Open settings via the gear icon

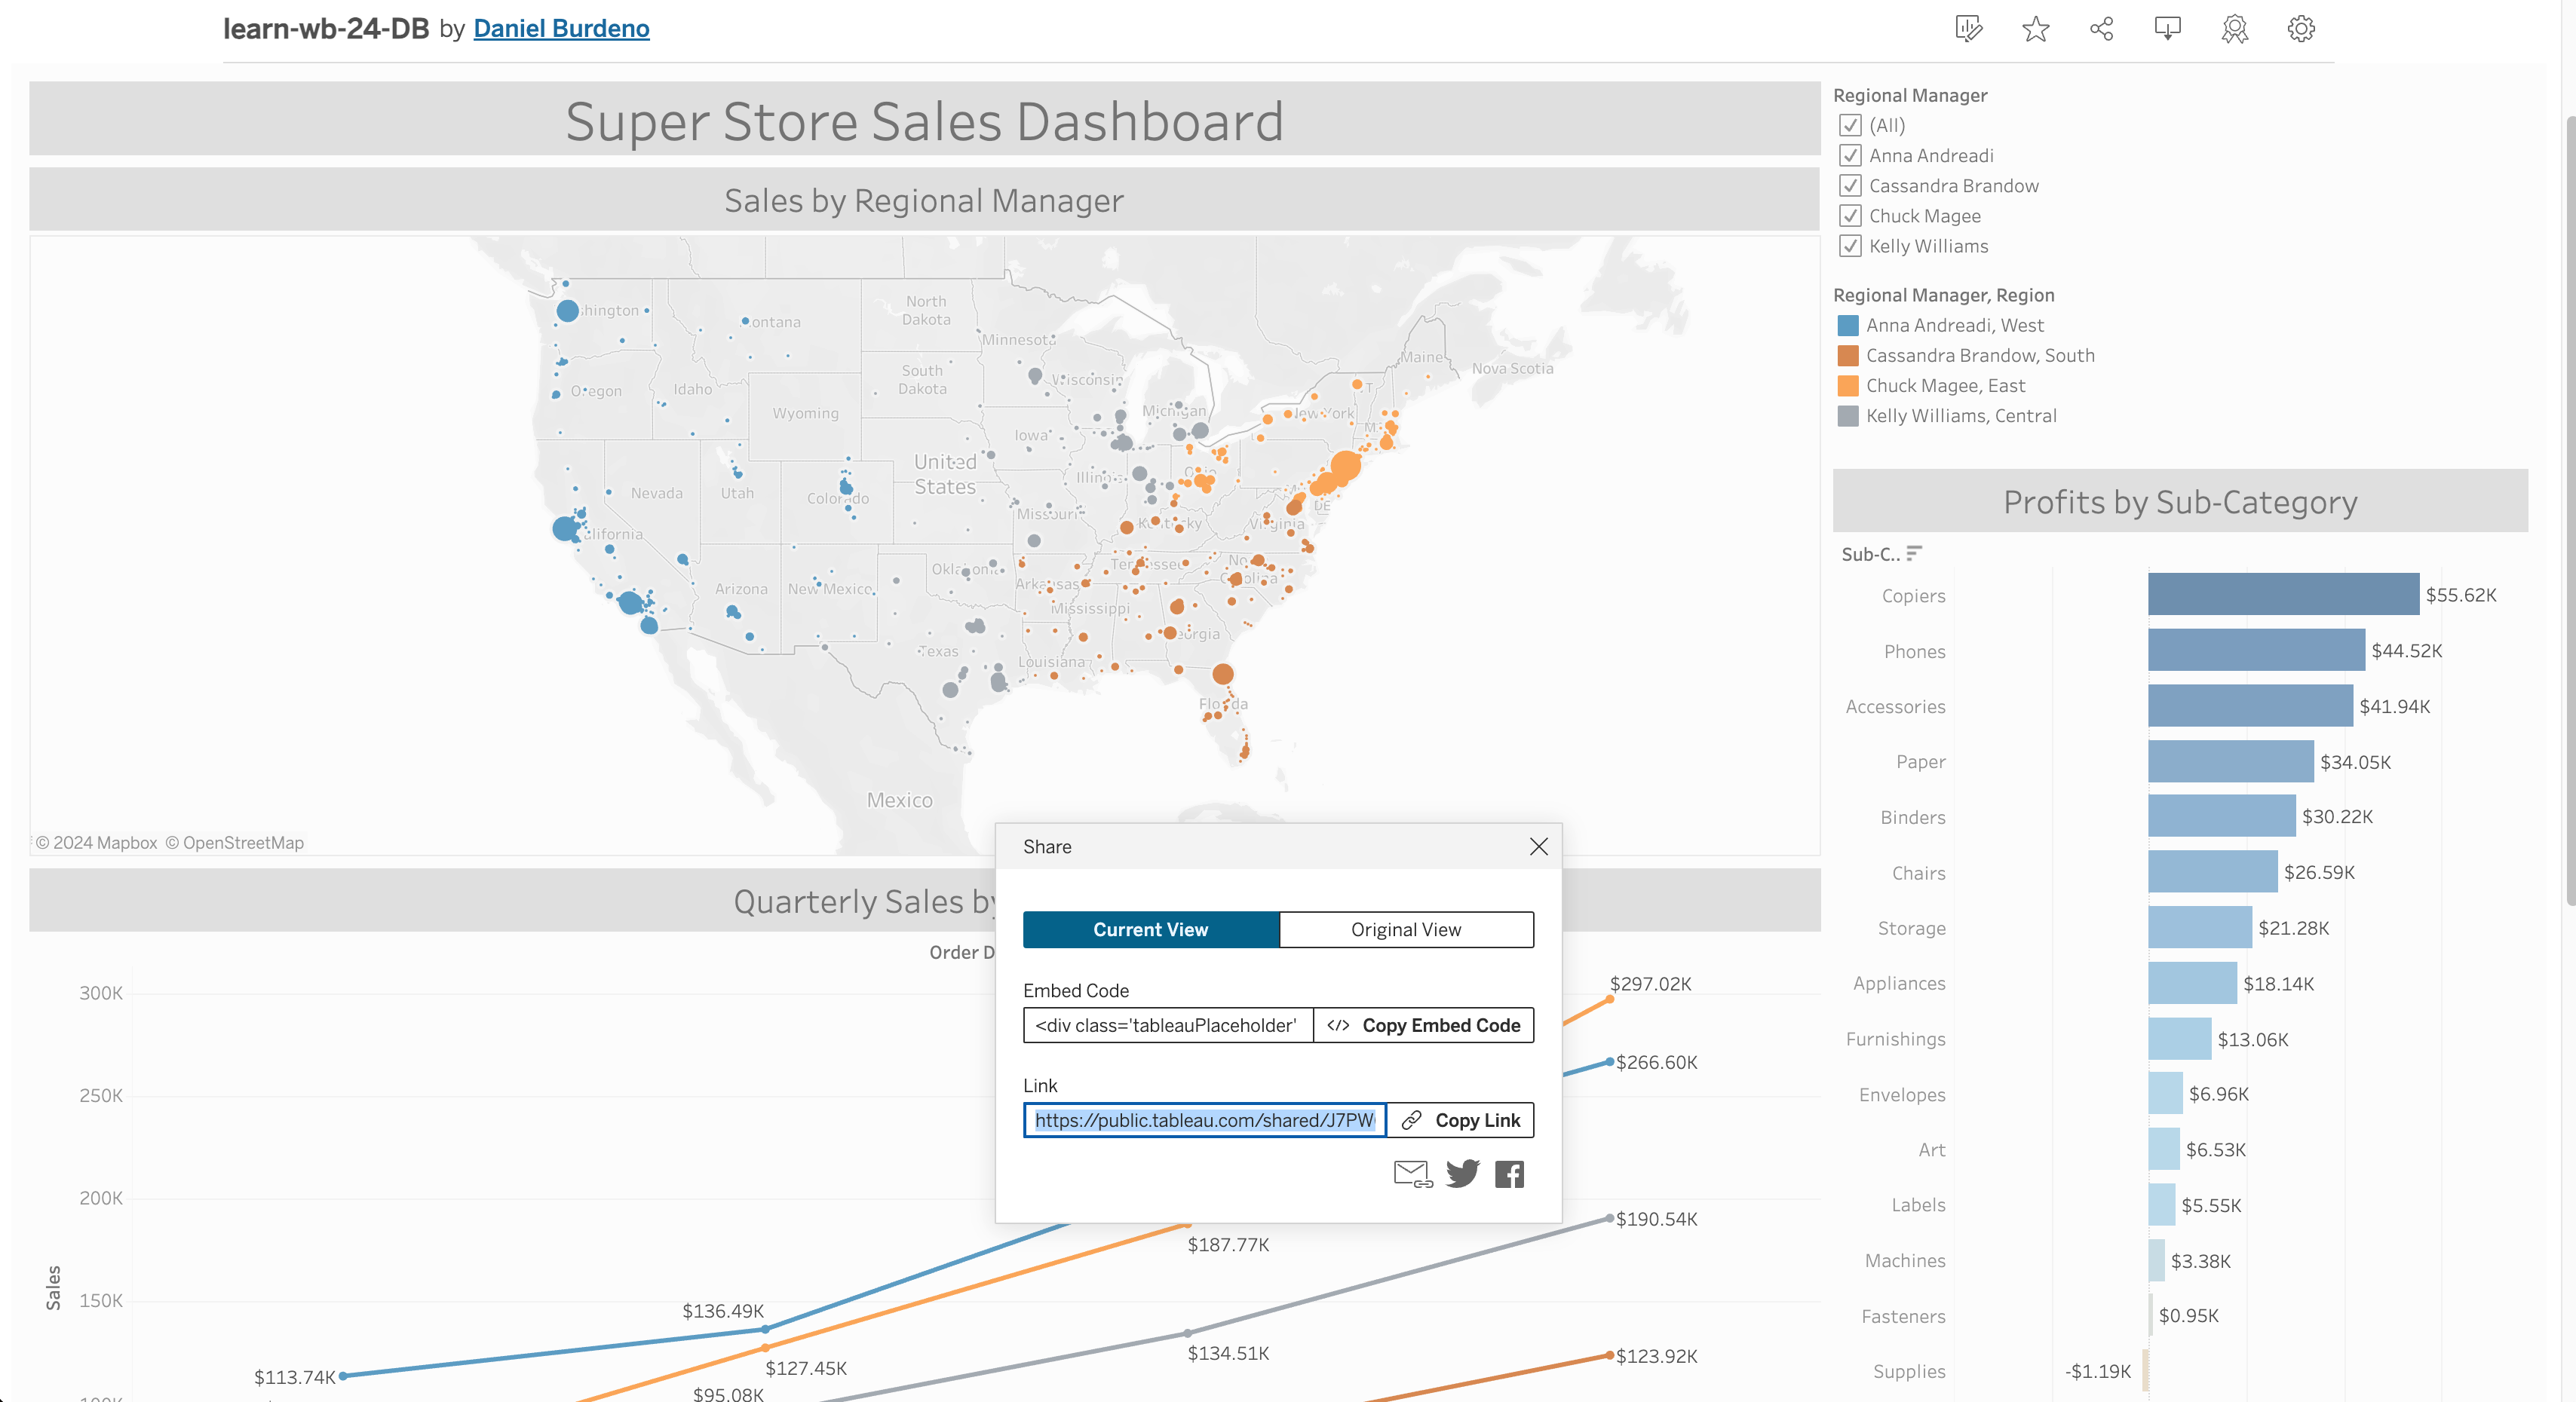2301,29
